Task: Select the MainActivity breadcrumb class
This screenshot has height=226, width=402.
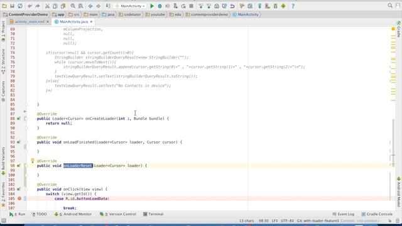Action: click(246, 14)
